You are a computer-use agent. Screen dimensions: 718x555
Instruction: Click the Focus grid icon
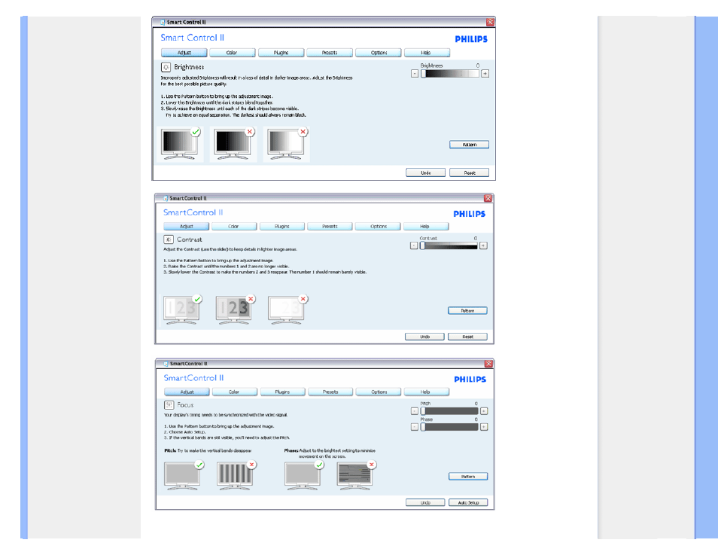tap(169, 404)
